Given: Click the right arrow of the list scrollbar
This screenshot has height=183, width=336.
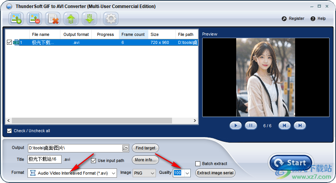Looking at the screenshot, I should [195, 120].
